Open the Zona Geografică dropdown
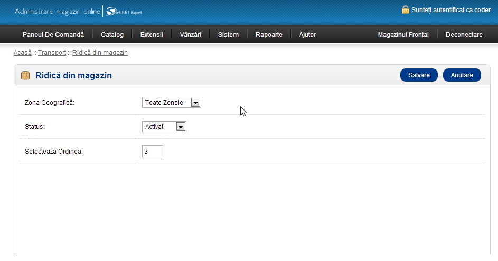This screenshot has height=261, width=498. pyautogui.click(x=172, y=103)
